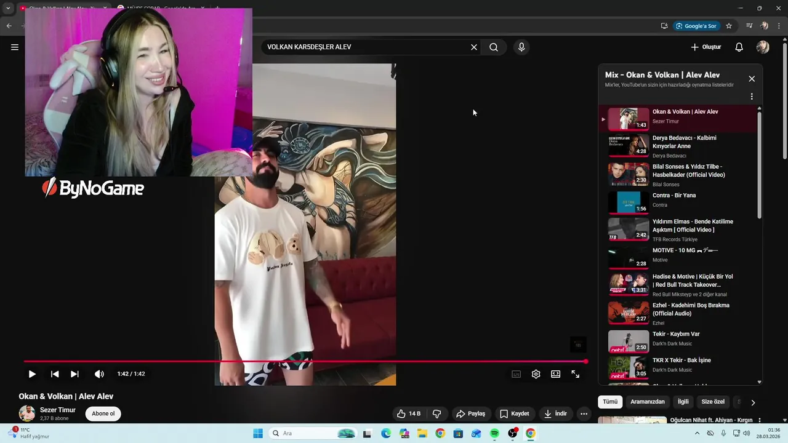Start voice search with the microphone
788x443 pixels.
521,47
